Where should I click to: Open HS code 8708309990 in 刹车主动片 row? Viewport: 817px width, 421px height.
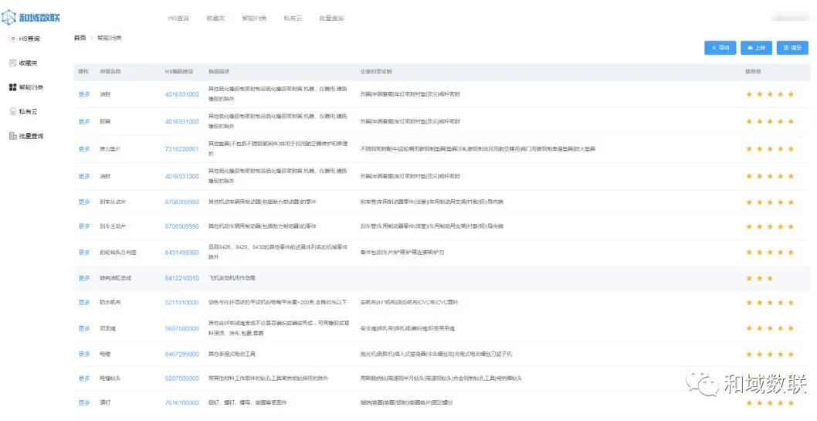[181, 226]
